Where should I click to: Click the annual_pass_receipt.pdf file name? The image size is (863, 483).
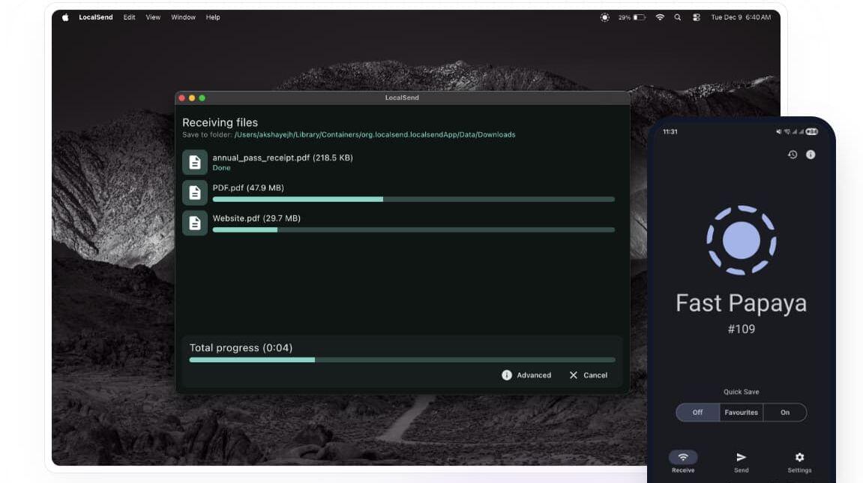(283, 157)
